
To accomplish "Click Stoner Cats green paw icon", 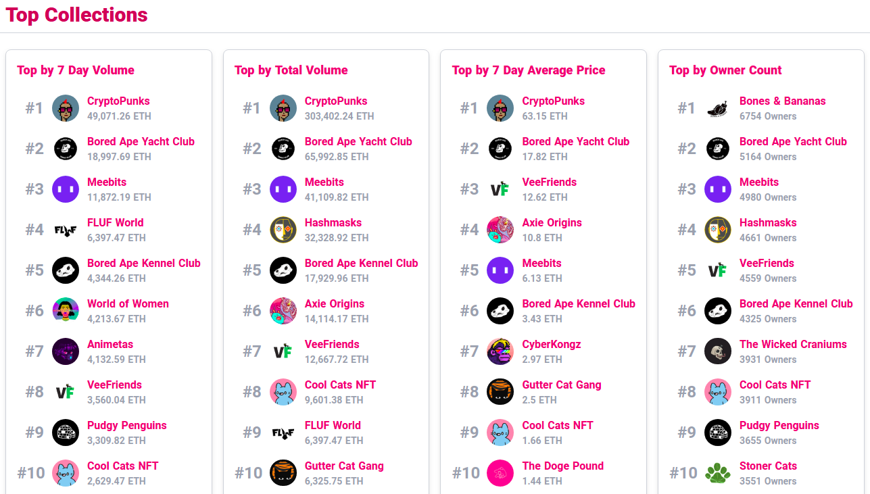I will tap(718, 473).
